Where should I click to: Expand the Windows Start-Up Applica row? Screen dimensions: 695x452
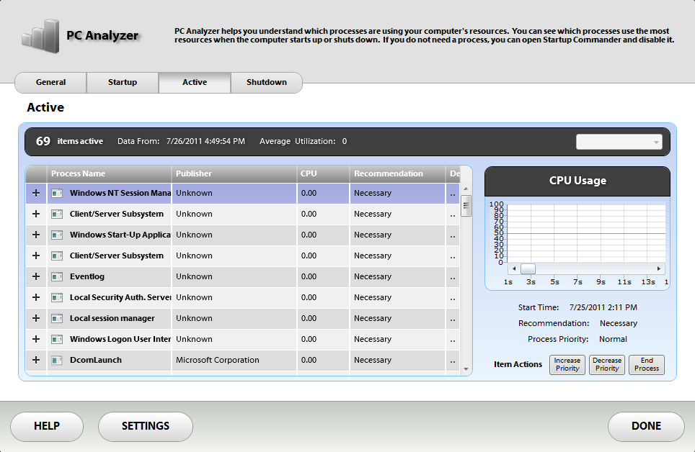(x=36, y=235)
